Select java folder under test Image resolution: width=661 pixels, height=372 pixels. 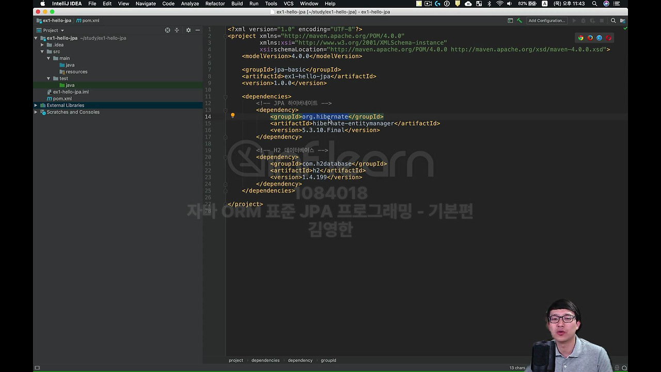(70, 85)
